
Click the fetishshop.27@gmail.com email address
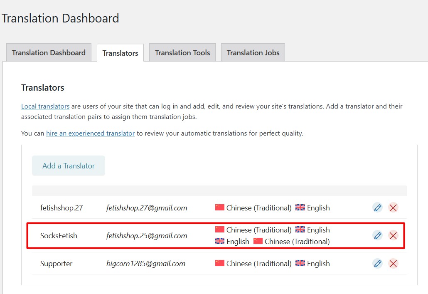click(147, 208)
